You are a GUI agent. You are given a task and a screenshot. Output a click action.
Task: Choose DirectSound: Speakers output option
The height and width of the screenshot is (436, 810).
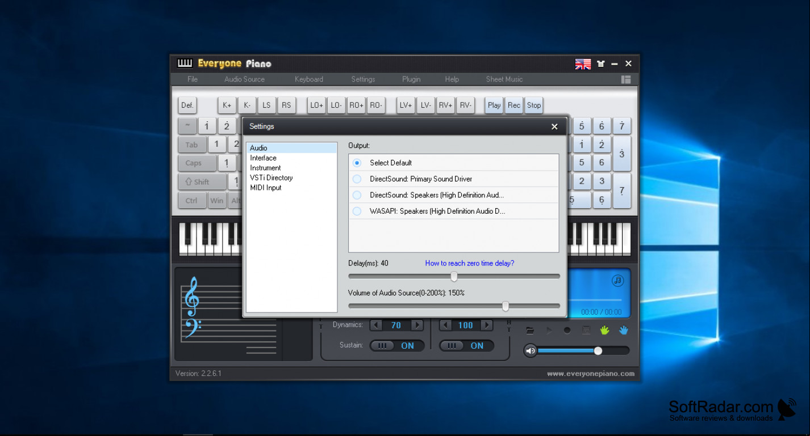357,195
